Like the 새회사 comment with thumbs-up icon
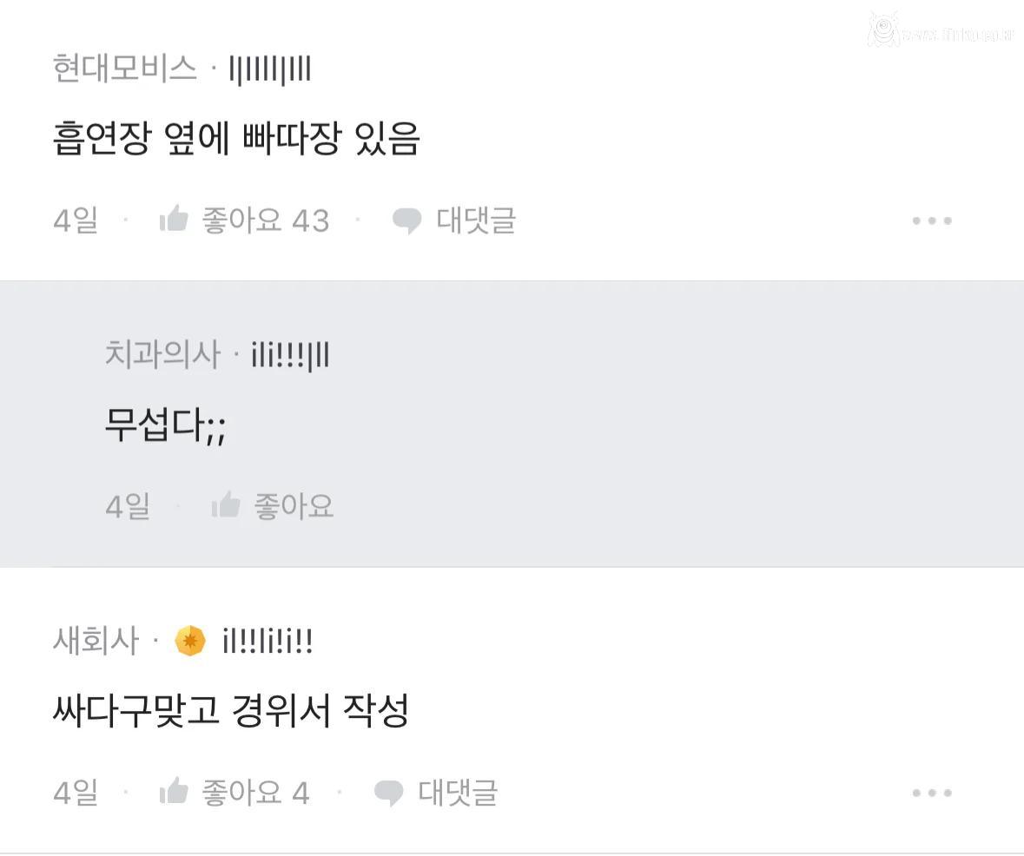The image size is (1024, 856). [x=175, y=792]
